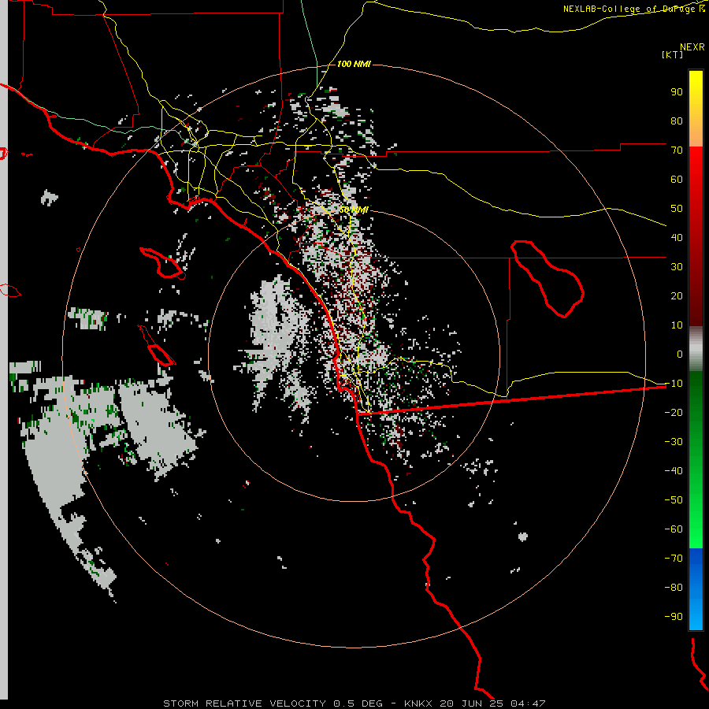Screen dimensions: 709x709
Task: Click the 0 label on the velocity scale
Action: click(x=680, y=354)
